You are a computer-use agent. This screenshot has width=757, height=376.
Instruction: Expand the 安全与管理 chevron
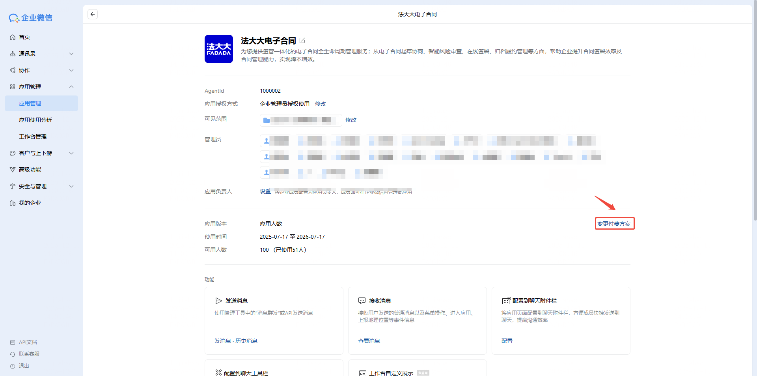click(x=71, y=186)
